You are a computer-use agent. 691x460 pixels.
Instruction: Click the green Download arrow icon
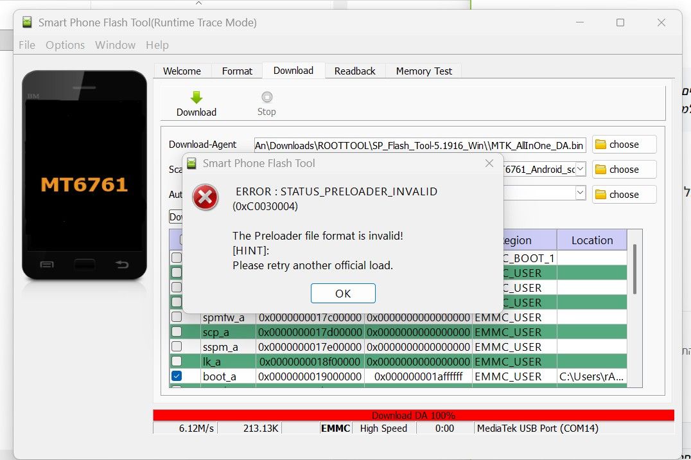(197, 98)
